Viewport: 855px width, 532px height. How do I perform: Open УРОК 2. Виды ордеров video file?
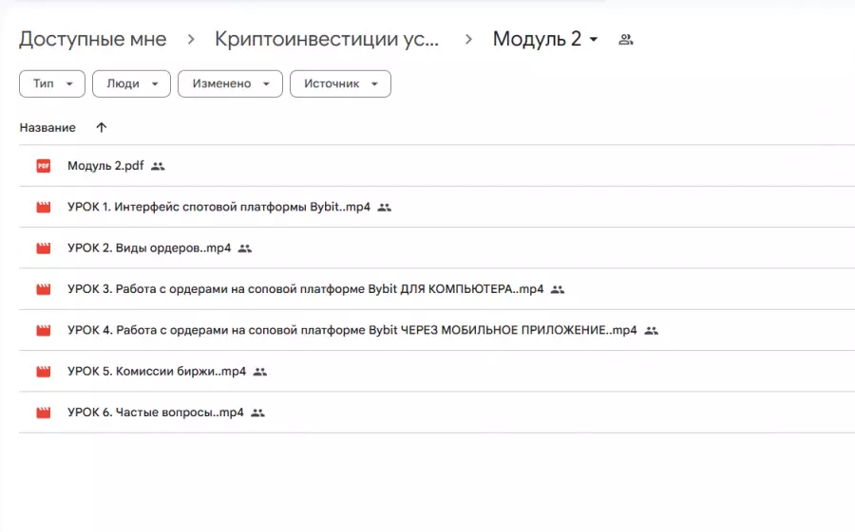pos(149,248)
